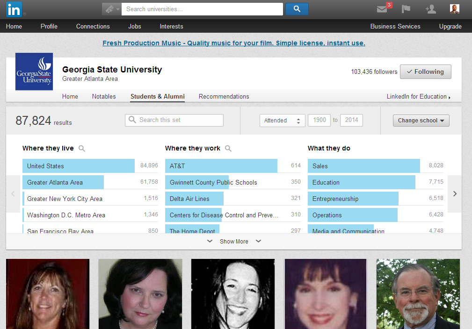
Task: Click the end year field showing 2014
Action: pos(351,120)
